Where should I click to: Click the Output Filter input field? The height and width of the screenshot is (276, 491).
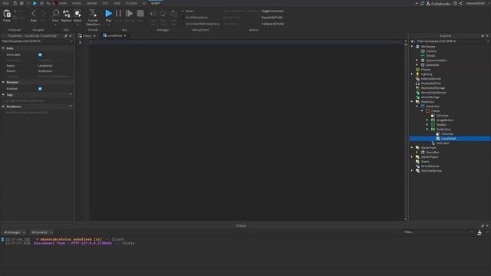pos(438,232)
